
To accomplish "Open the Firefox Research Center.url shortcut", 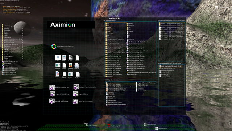I will 71,65.
